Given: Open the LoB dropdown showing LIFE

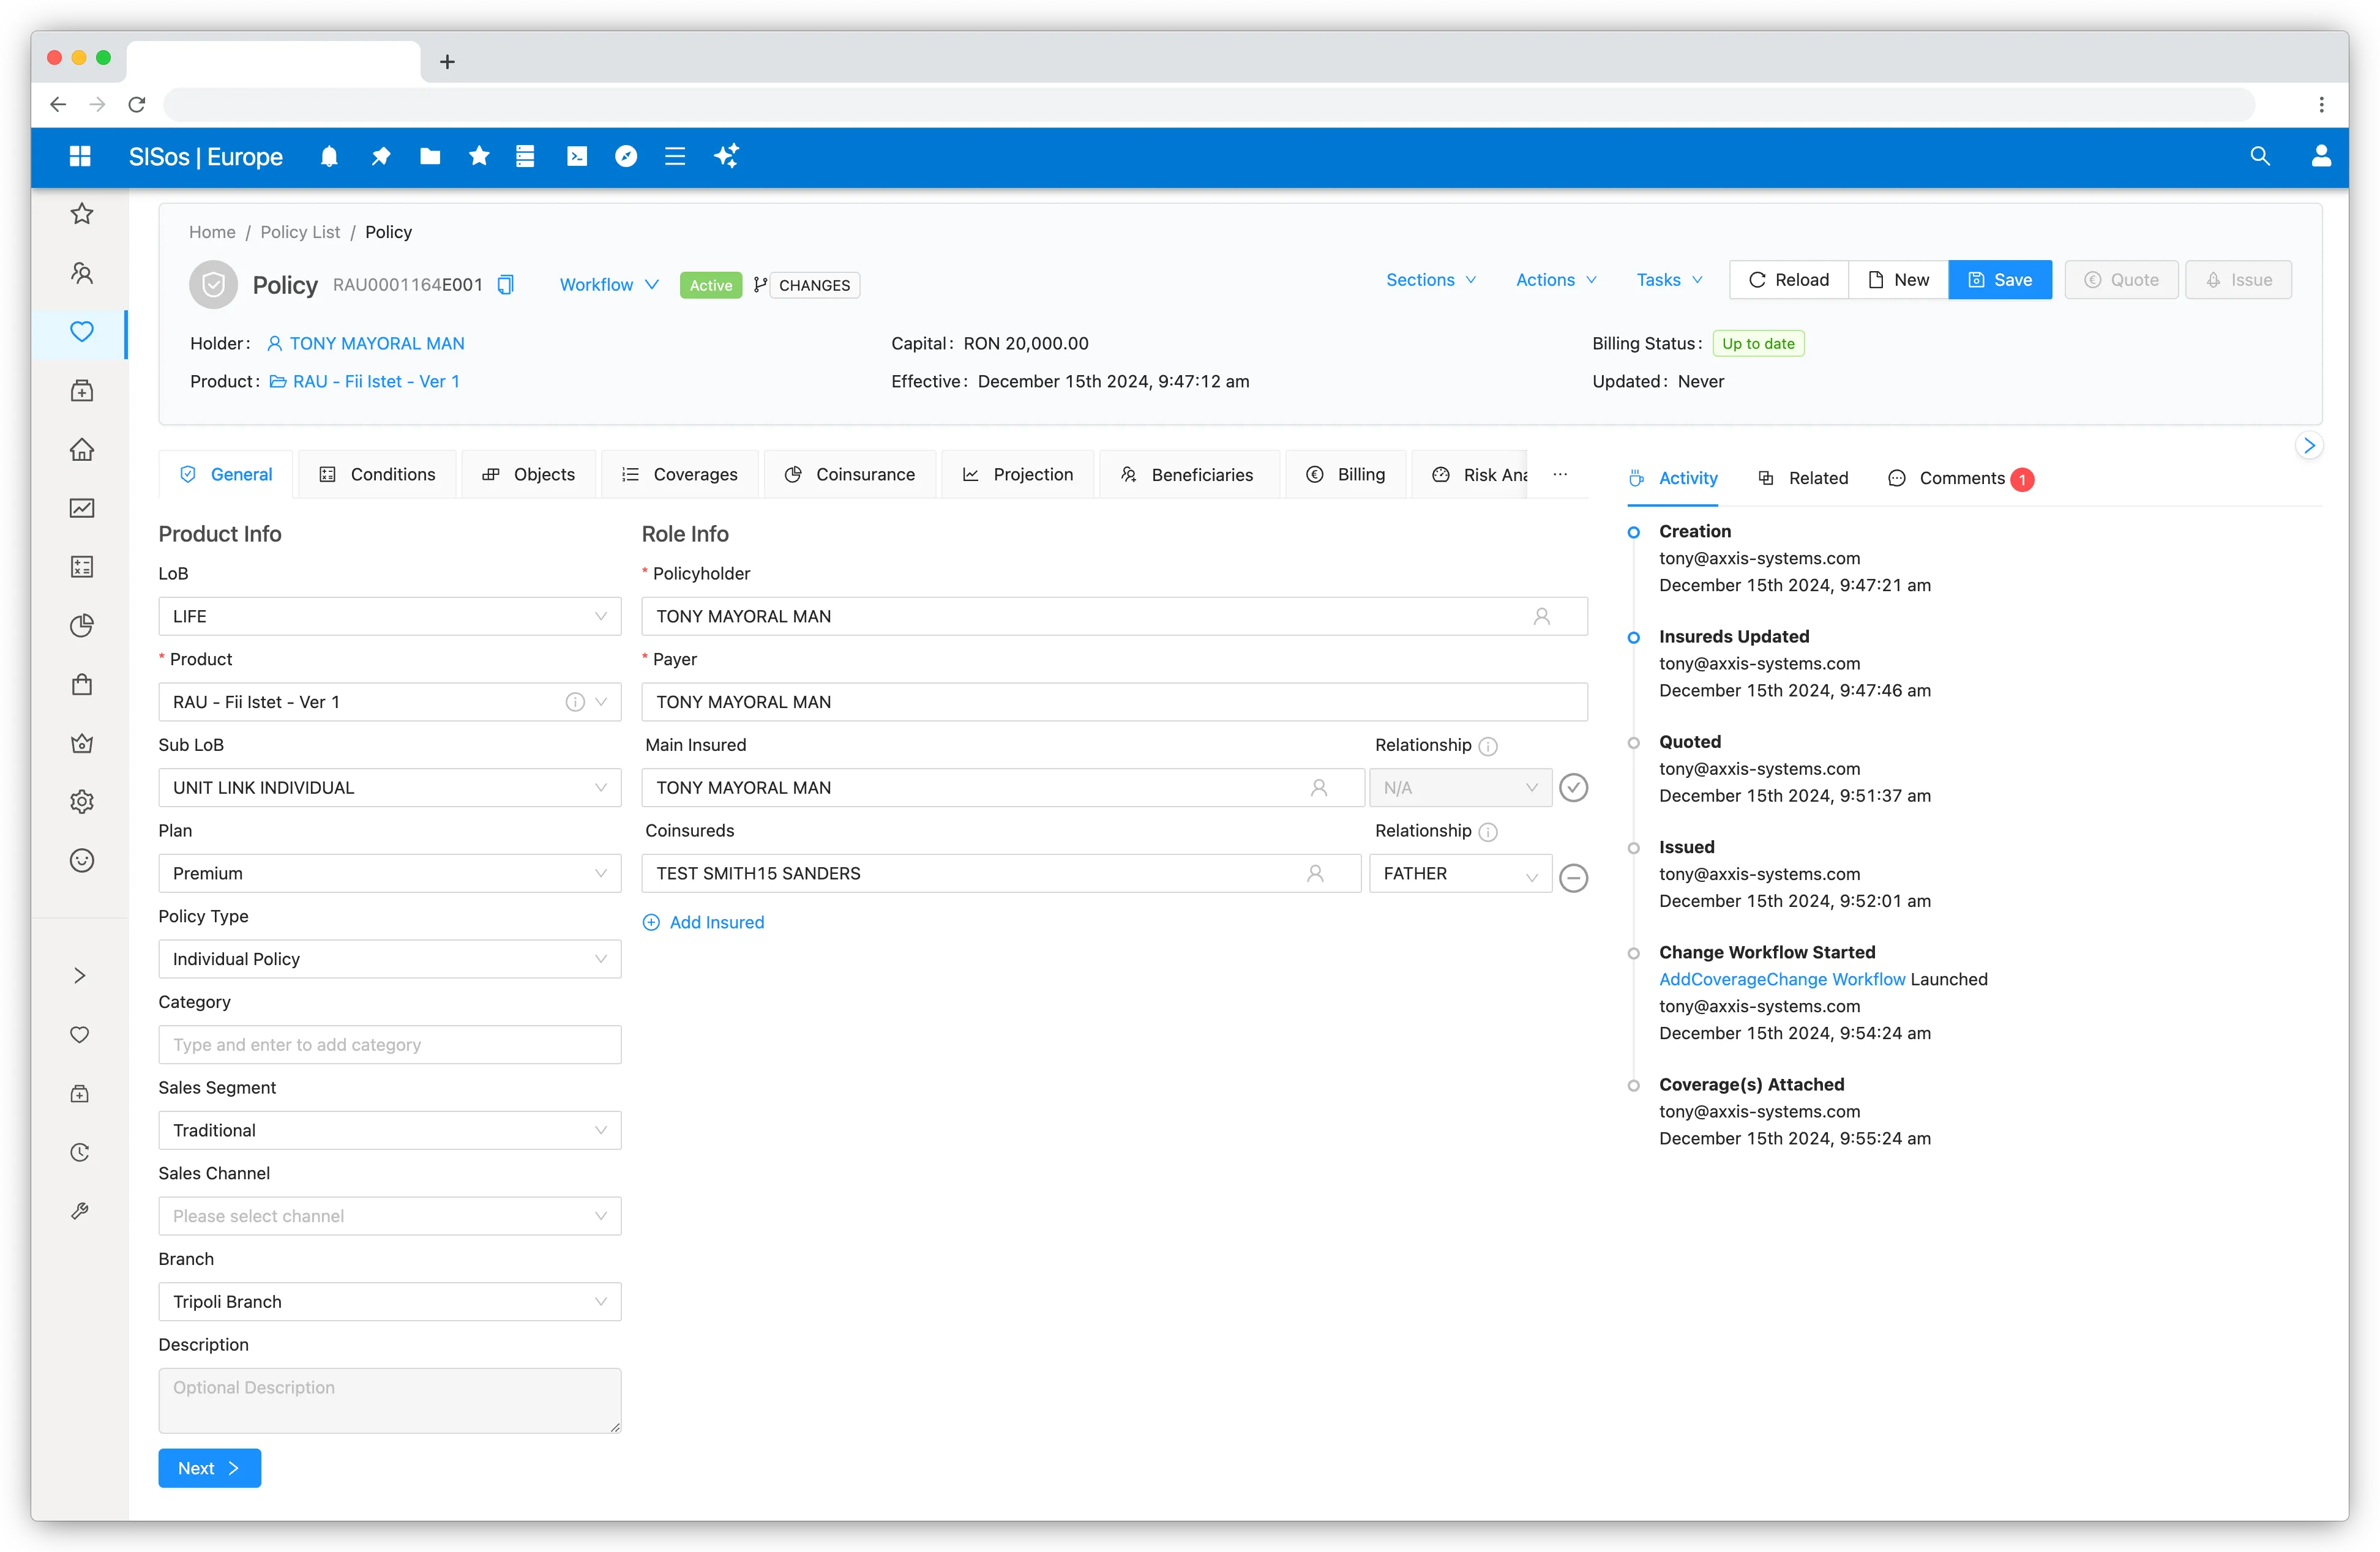Looking at the screenshot, I should pyautogui.click(x=390, y=616).
